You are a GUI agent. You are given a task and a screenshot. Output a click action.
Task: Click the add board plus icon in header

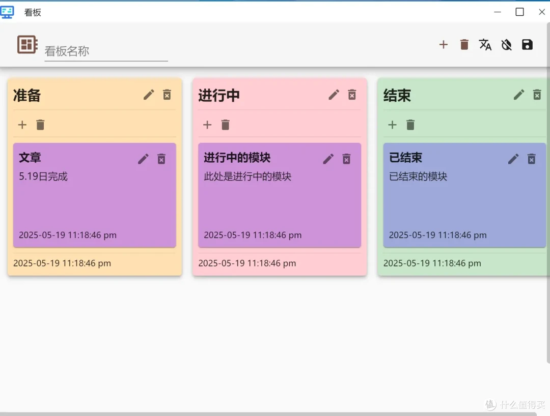[444, 44]
